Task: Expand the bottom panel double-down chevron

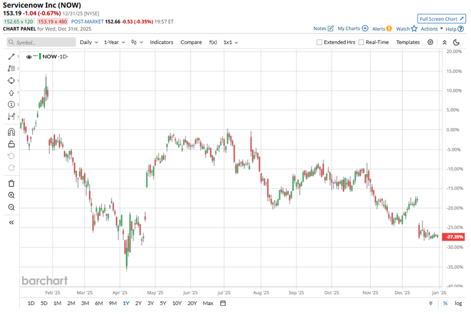Action: coord(431,303)
